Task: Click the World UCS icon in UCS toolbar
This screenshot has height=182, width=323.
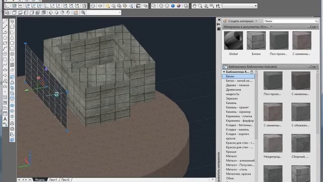Action: coord(14,6)
